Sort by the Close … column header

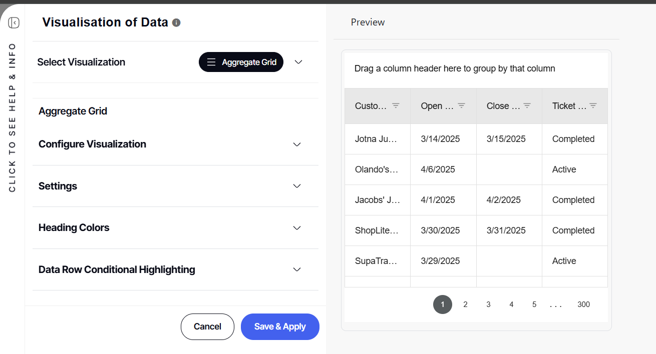click(x=503, y=106)
